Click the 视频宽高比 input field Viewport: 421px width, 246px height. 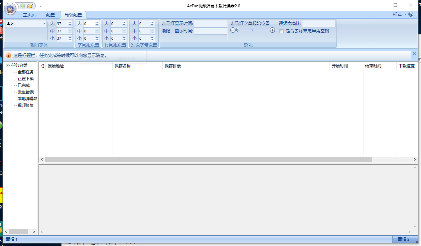pyautogui.click(x=318, y=24)
